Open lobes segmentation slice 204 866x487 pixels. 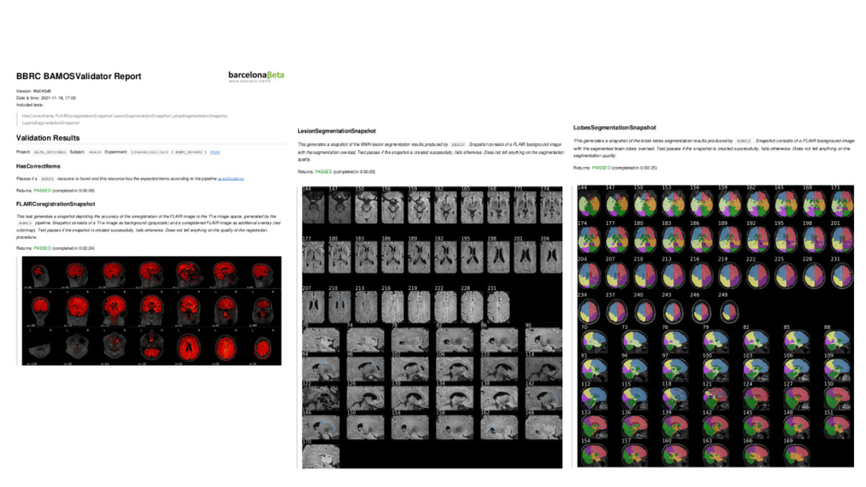point(588,275)
